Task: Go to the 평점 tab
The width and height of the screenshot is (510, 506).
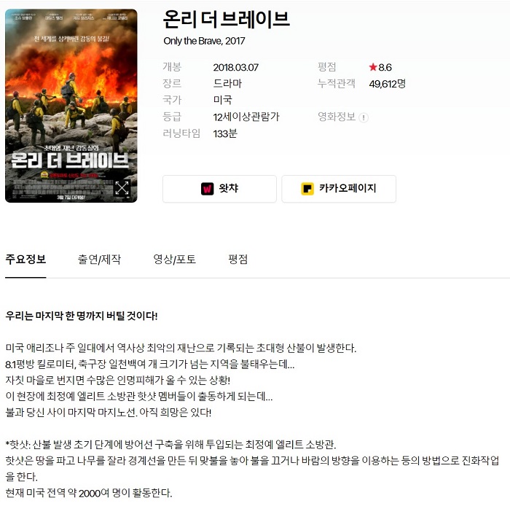Action: click(x=238, y=260)
